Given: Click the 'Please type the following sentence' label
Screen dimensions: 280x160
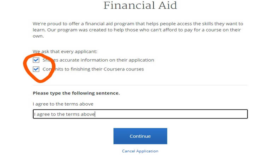Looking at the screenshot, I should [76, 93].
